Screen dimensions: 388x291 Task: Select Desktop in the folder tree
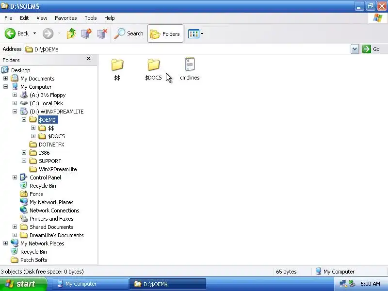pyautogui.click(x=21, y=70)
